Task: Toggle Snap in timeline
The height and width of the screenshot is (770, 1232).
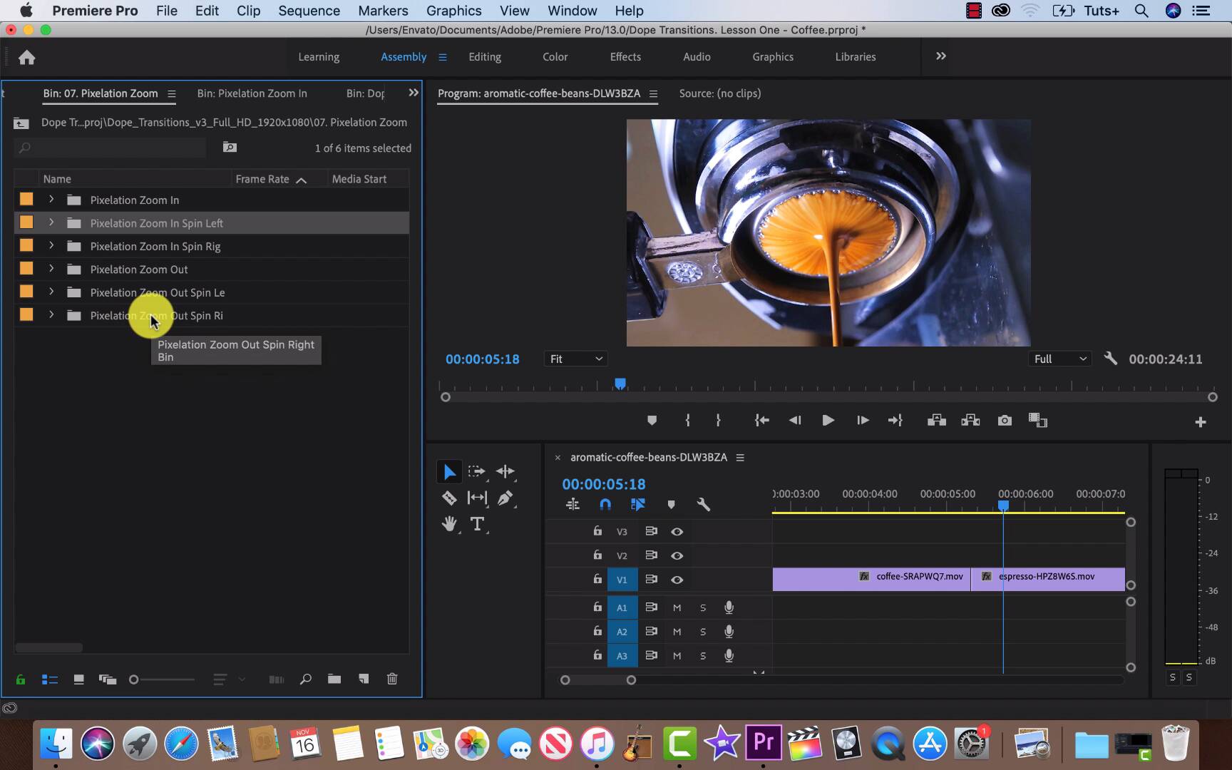Action: [x=605, y=505]
